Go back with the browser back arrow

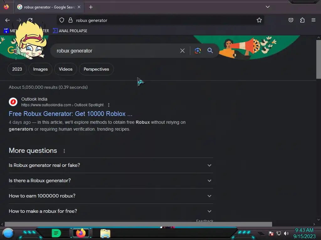[8, 20]
